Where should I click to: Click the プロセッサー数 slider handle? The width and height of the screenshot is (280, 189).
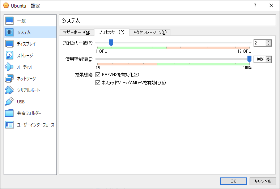tap(111, 43)
